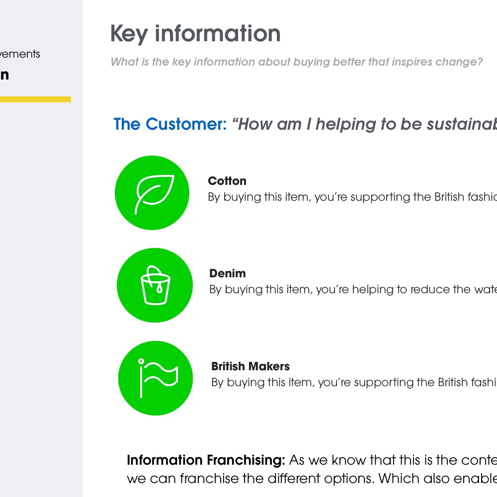
Task: Click the yellow underline bar in sidebar
Action: tap(35, 99)
